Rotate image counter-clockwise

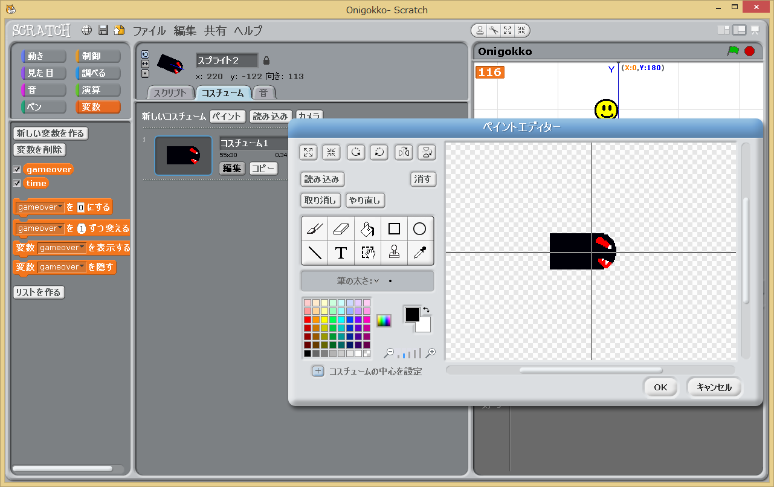coord(356,152)
